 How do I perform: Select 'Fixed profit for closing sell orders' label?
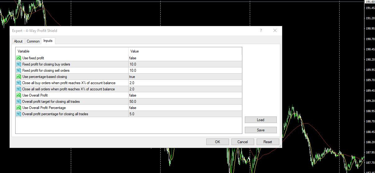[46, 71]
